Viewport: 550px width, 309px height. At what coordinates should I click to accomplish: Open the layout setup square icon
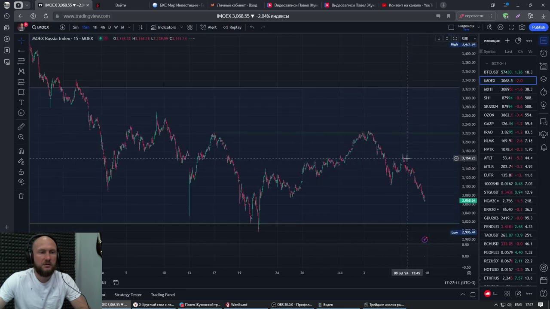click(x=451, y=27)
